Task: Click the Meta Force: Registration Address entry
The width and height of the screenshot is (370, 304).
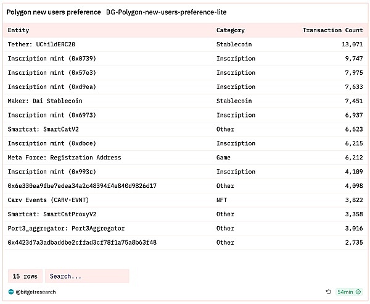Action: pos(64,158)
